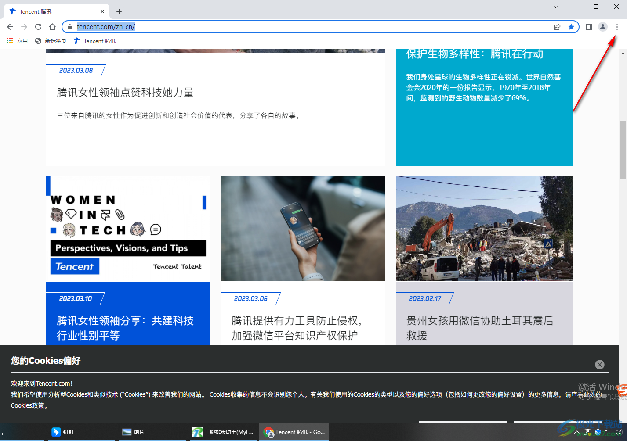Viewport: 627px width, 441px height.
Task: Close the Tencent 腾讯 tab
Action: pos(102,11)
